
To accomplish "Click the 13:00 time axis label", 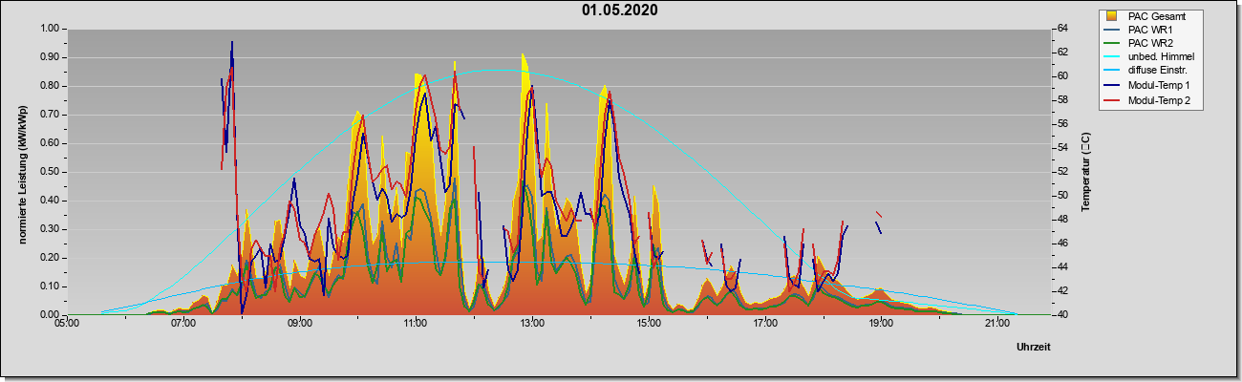I will pos(531,325).
